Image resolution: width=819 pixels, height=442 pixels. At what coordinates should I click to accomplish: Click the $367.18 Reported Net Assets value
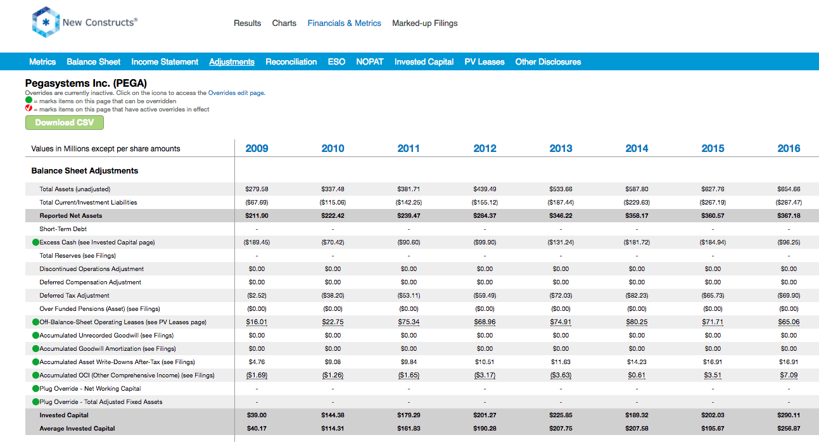click(x=789, y=216)
